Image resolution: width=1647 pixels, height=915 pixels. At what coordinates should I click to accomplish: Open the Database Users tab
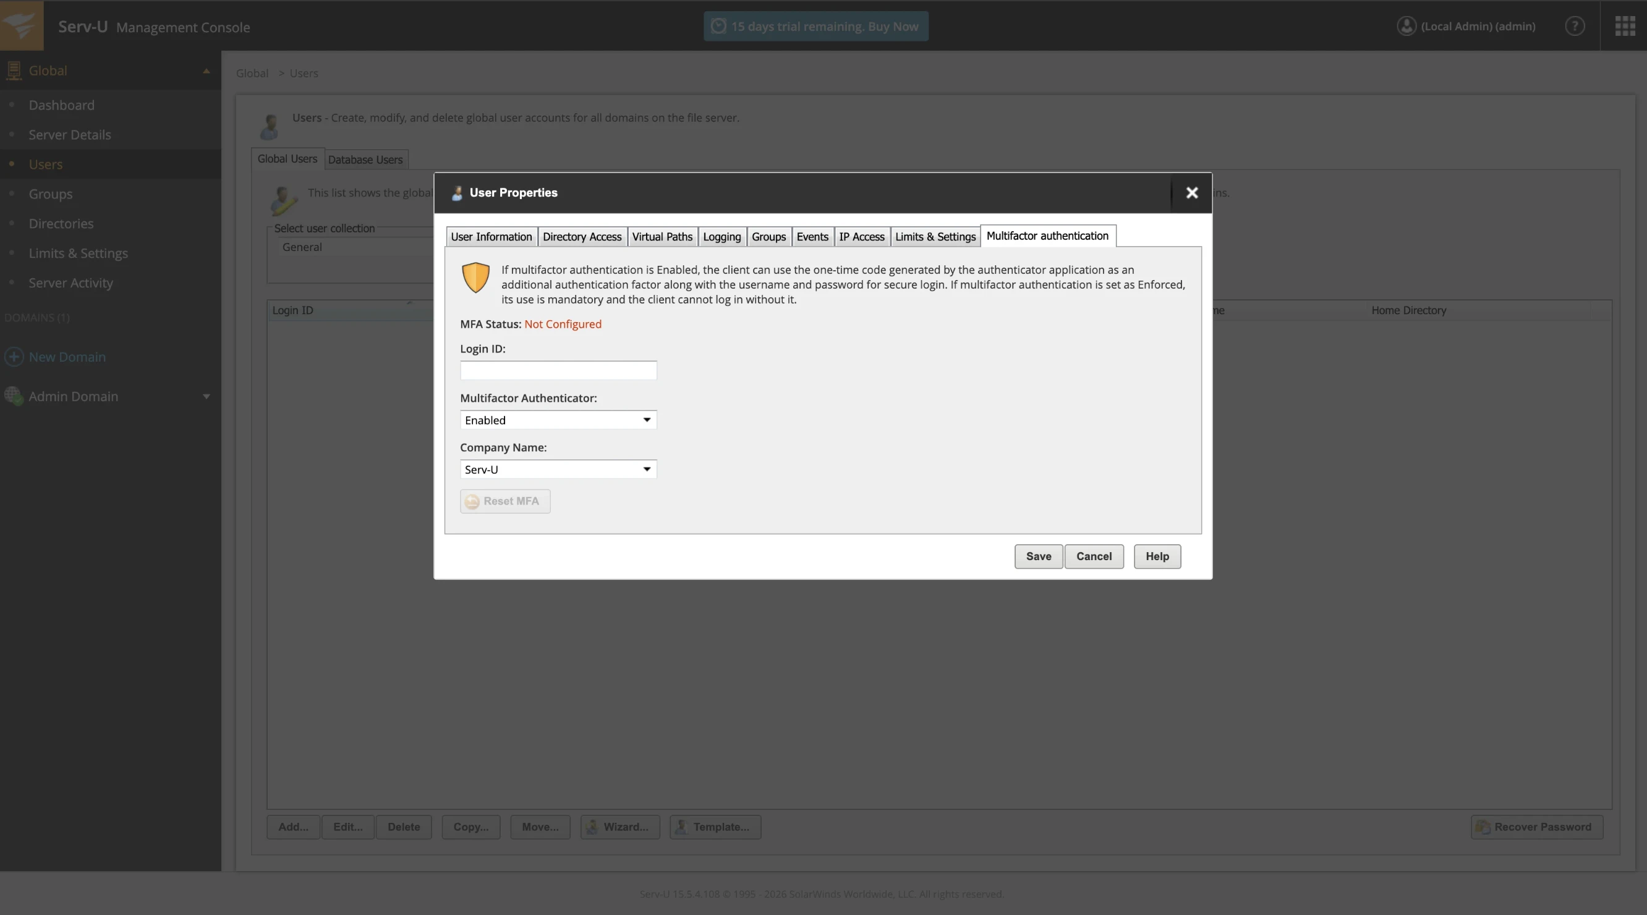pos(365,160)
